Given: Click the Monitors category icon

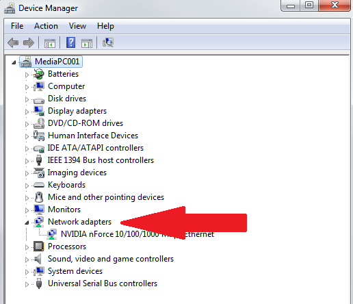Looking at the screenshot, I should point(39,210).
